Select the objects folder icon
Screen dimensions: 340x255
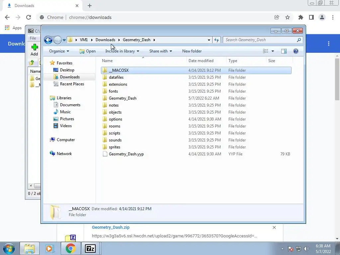tap(105, 112)
